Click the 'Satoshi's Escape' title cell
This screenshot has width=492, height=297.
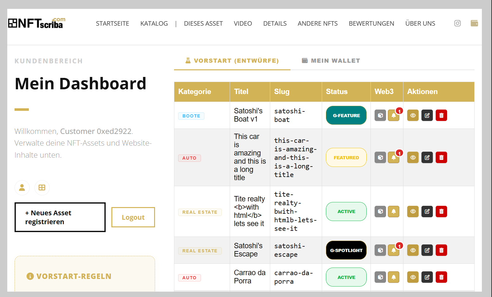click(x=250, y=250)
